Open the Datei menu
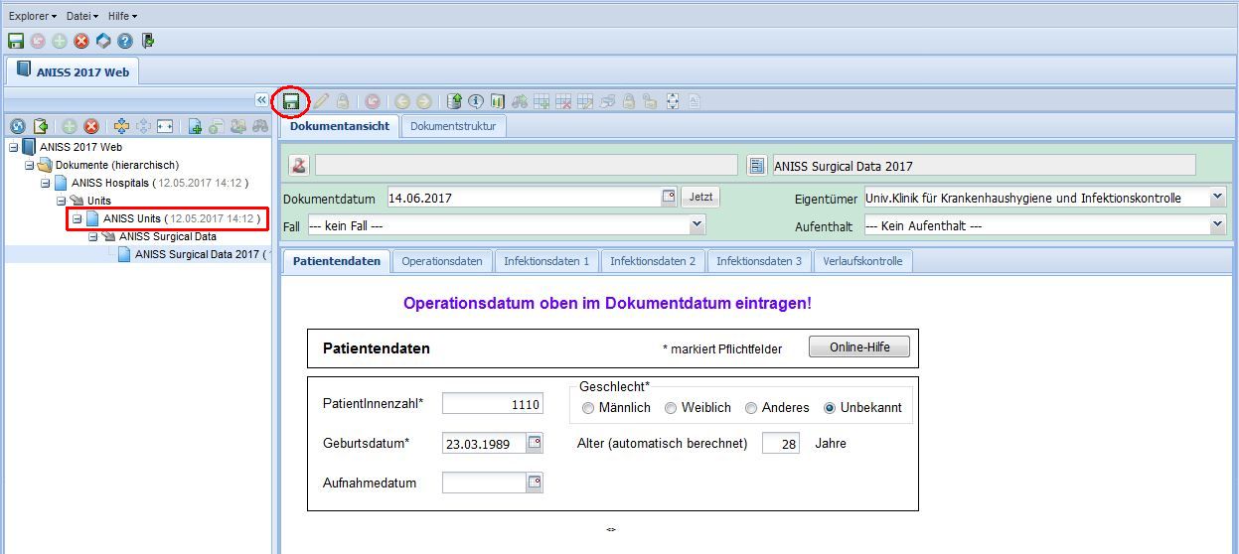Viewport: 1239px width, 554px height. [x=80, y=16]
